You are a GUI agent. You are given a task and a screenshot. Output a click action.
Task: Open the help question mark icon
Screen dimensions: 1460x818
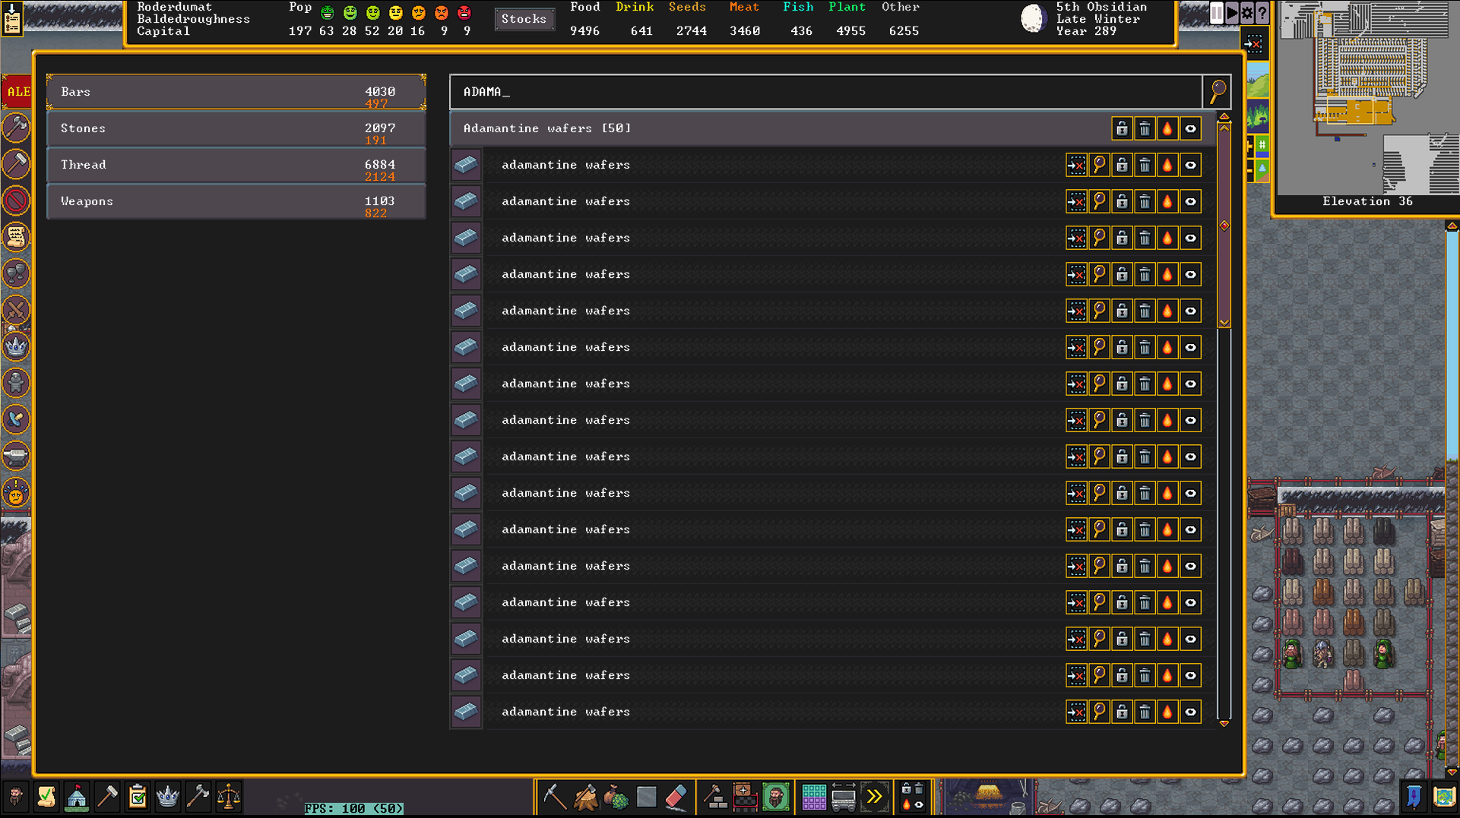click(1262, 13)
